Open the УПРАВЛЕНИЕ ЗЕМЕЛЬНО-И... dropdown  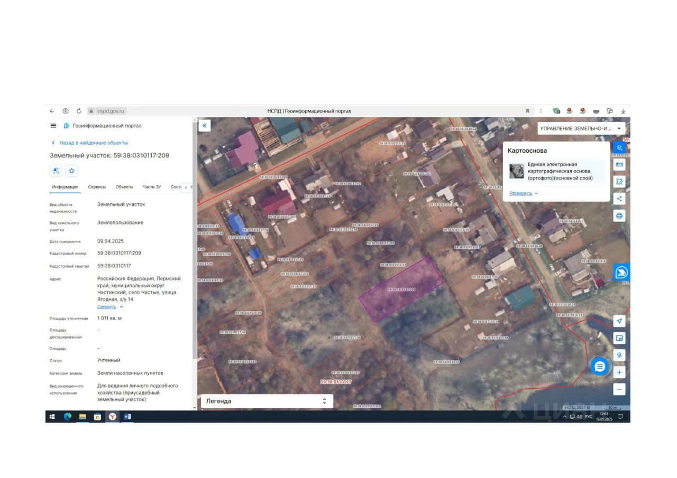pyautogui.click(x=581, y=128)
